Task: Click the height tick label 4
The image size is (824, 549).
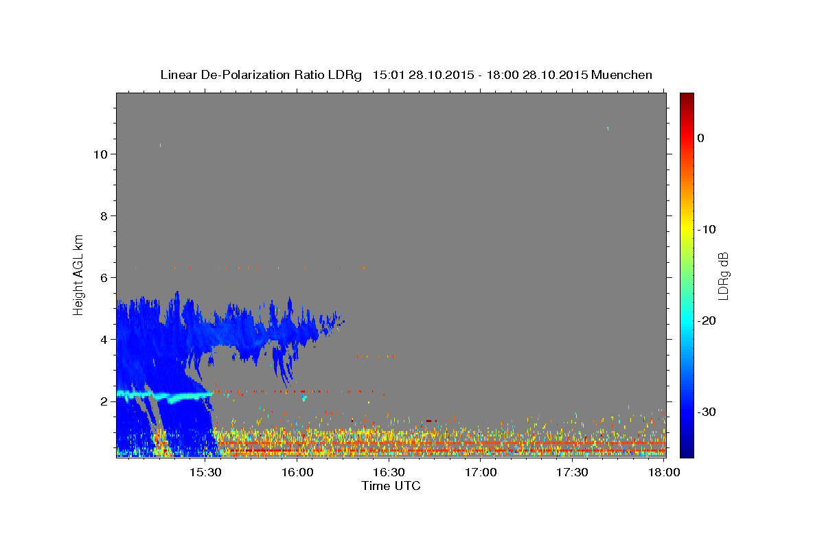Action: pyautogui.click(x=102, y=339)
